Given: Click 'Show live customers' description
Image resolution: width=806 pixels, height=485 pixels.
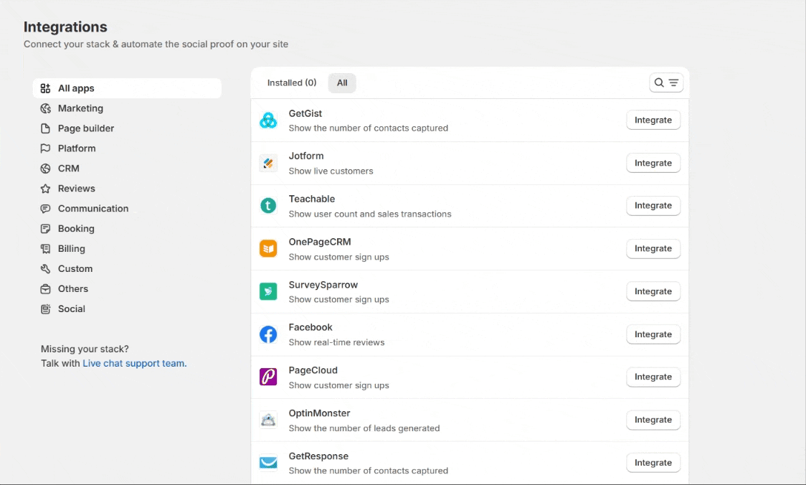Looking at the screenshot, I should click(331, 171).
